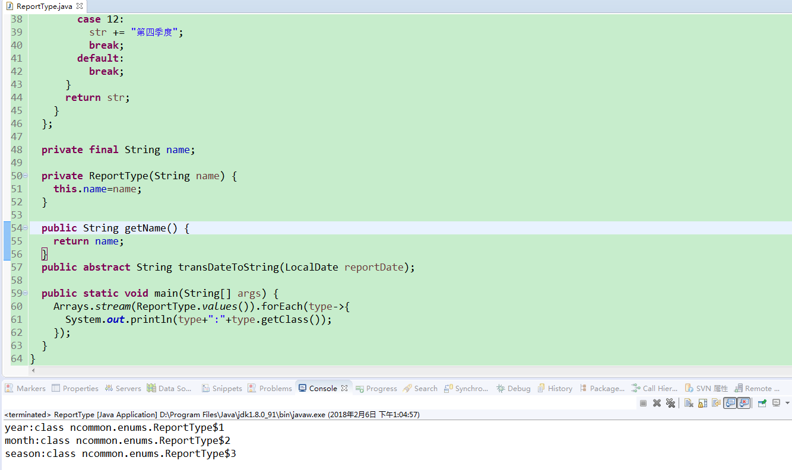Toggle Scroll Lock in the console

pos(702,403)
